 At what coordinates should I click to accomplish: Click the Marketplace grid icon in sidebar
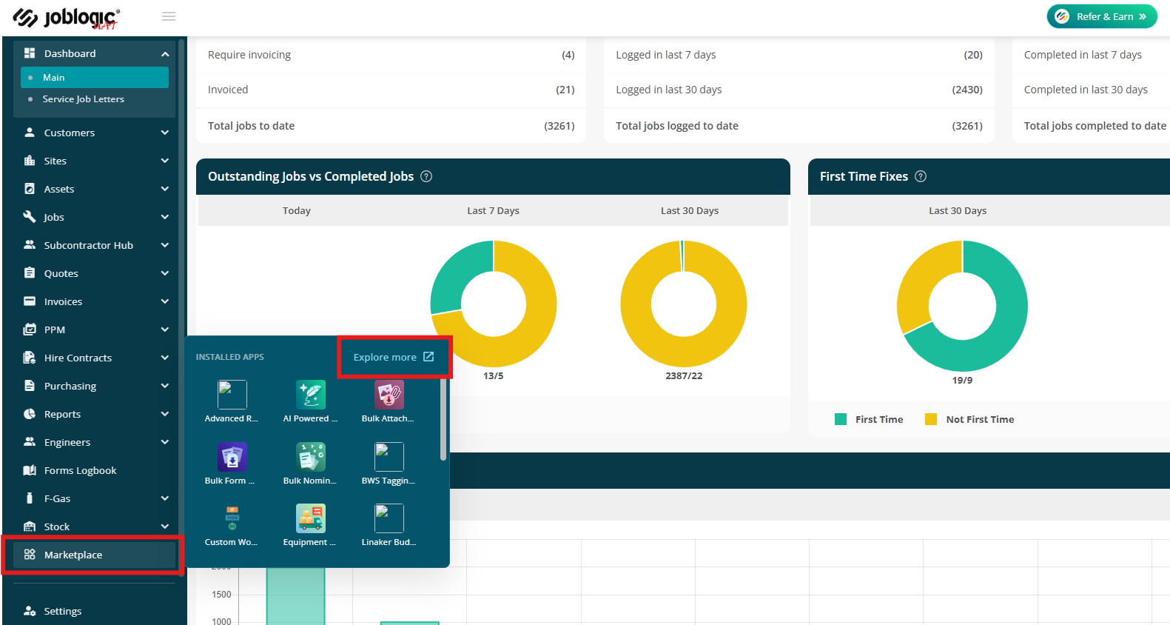point(30,555)
